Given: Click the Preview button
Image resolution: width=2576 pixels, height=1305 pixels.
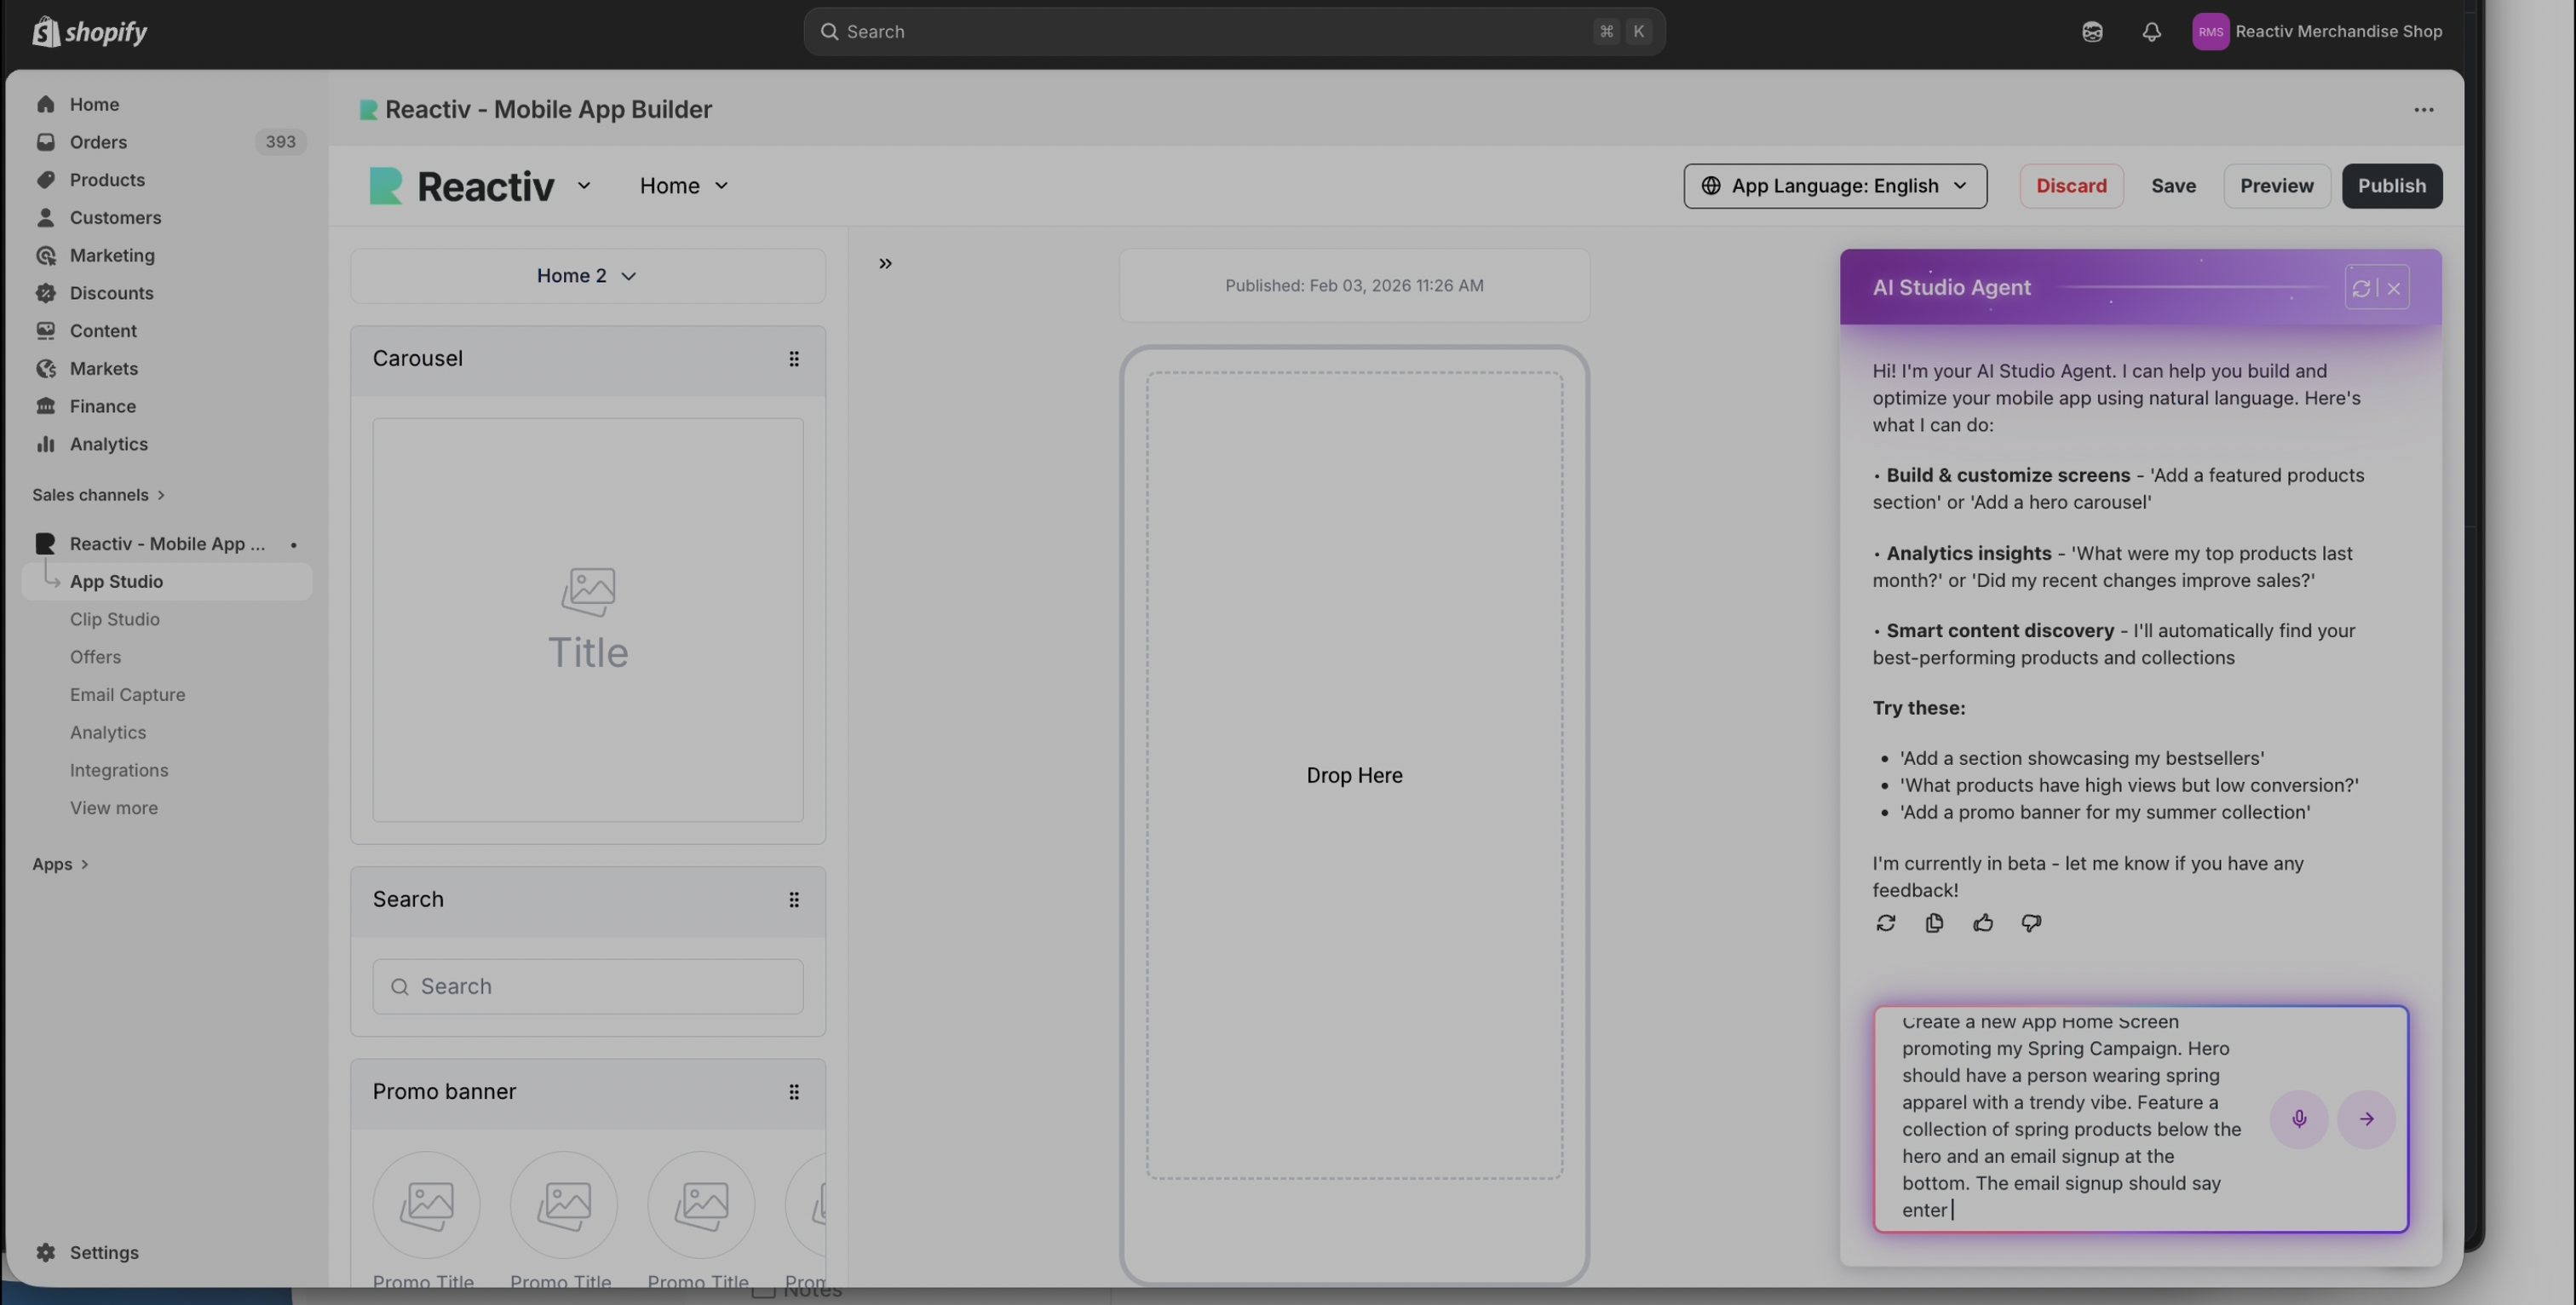Looking at the screenshot, I should (x=2276, y=186).
